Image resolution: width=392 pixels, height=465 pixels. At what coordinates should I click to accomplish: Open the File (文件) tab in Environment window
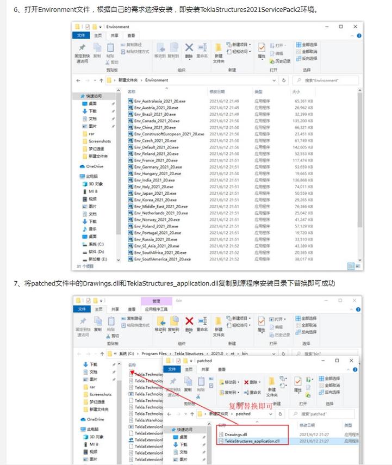[81, 35]
